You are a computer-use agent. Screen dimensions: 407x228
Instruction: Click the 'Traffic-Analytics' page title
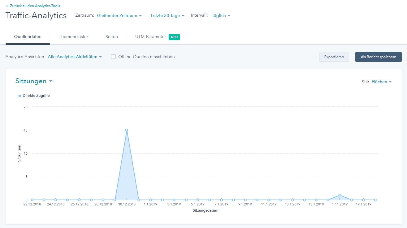click(36, 15)
